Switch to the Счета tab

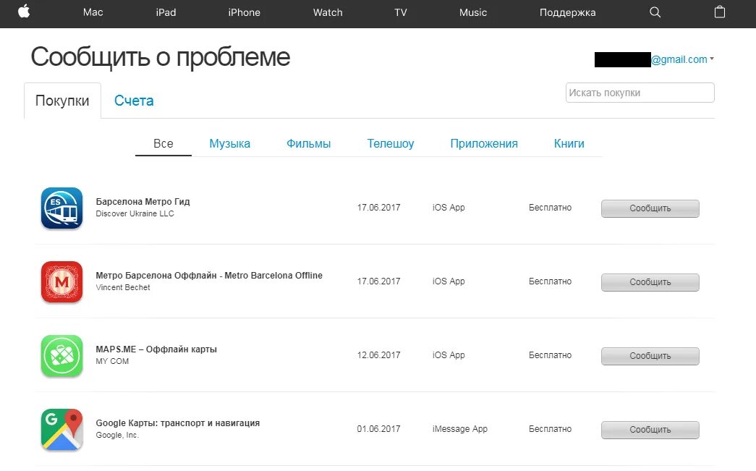tap(134, 101)
